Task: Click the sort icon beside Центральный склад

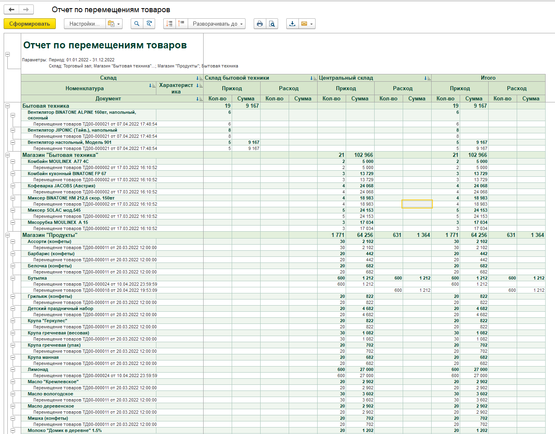Action: click(x=427, y=78)
